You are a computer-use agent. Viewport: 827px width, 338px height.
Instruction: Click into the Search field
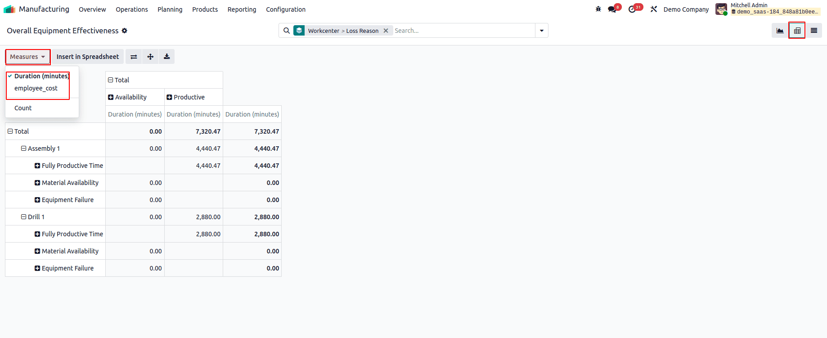coord(463,31)
